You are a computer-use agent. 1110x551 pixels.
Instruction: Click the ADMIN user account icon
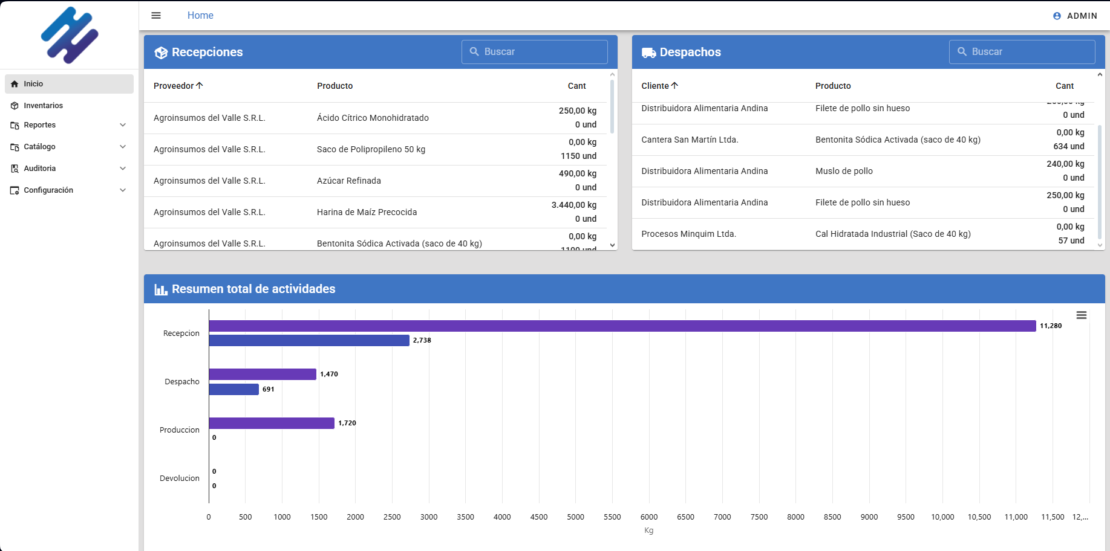coord(1057,16)
